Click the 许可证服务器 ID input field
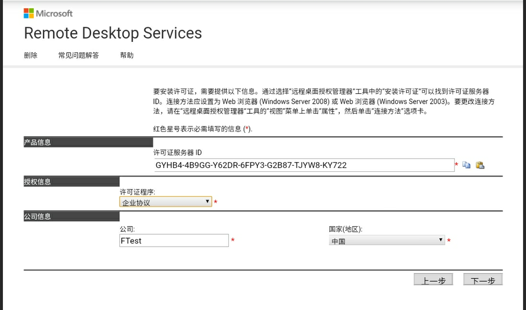The image size is (526, 310). tap(304, 165)
